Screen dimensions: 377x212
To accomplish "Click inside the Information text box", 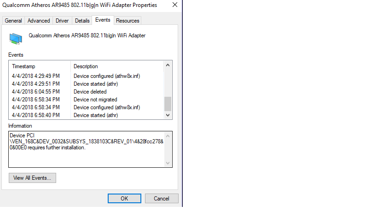I will 87,149.
